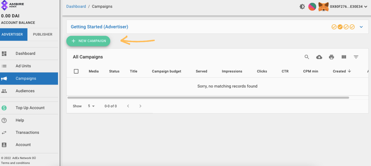
Task: Open the Account sidebar item
Action: (29, 145)
